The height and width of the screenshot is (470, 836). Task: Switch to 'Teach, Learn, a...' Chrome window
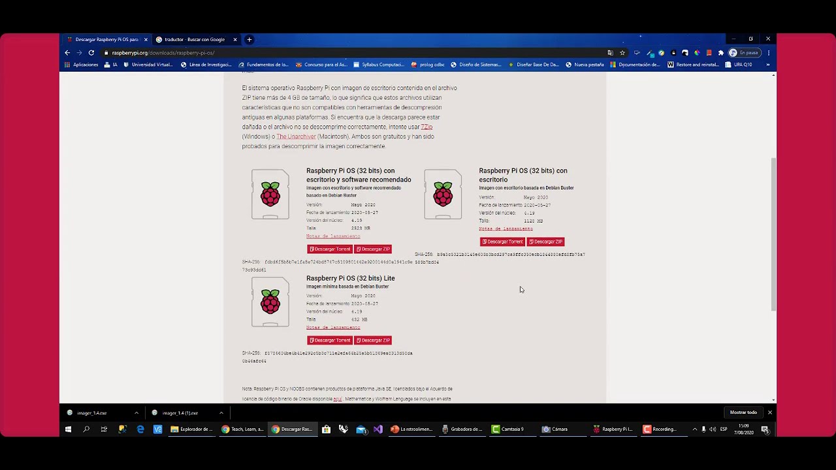(x=242, y=430)
